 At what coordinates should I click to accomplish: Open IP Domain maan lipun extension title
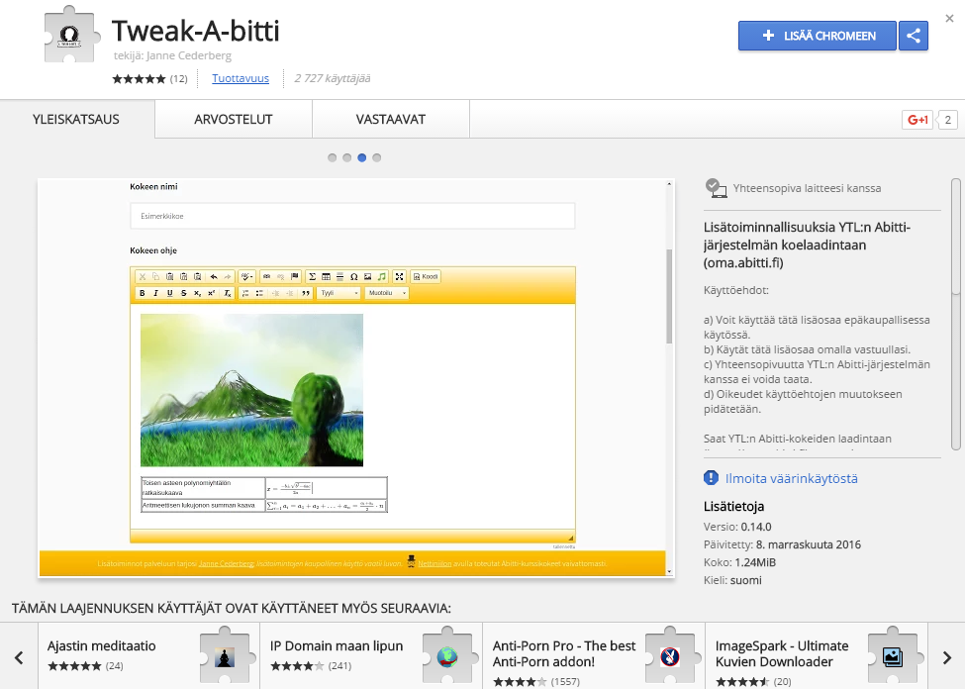(x=337, y=645)
